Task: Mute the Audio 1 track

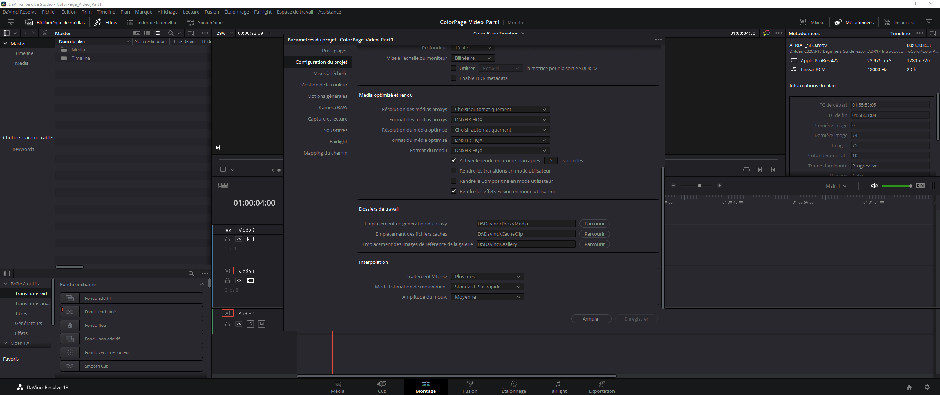Action: (x=262, y=324)
